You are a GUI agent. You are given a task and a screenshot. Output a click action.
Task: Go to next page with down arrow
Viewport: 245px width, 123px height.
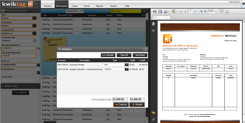coord(185,11)
